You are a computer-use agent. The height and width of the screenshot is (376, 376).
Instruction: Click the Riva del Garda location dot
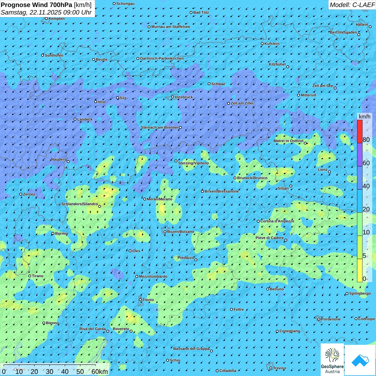tap(108, 331)
